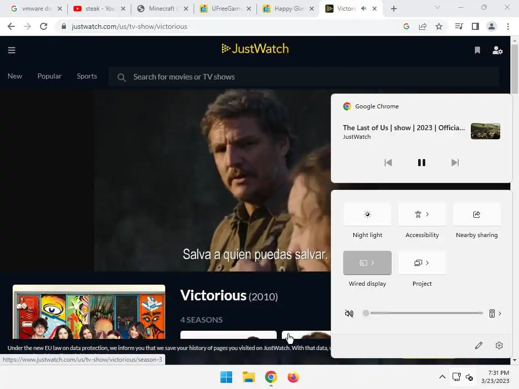Viewport: 519px width, 389px height.
Task: Open Firefox from taskbar
Action: (293, 377)
